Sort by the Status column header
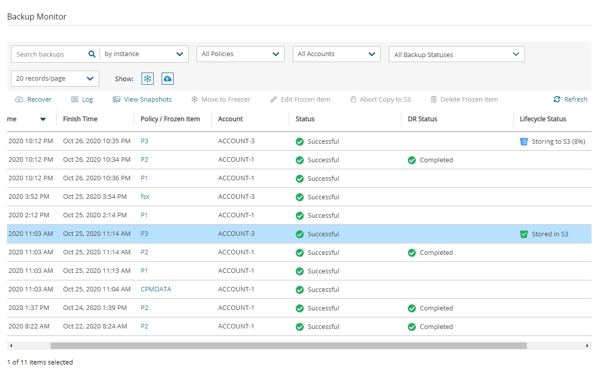 [305, 119]
